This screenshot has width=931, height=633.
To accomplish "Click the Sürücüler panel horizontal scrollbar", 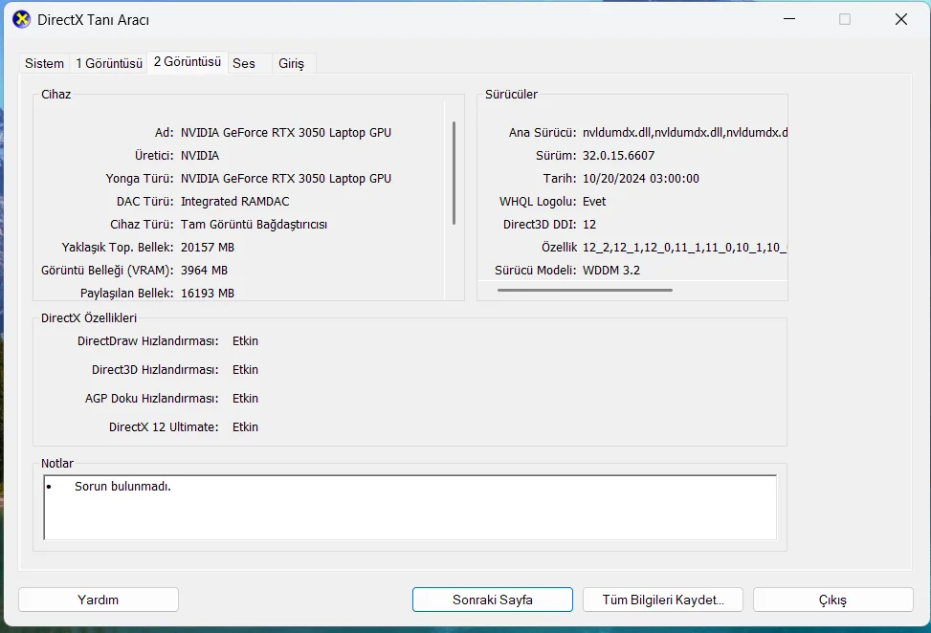I will coord(585,290).
